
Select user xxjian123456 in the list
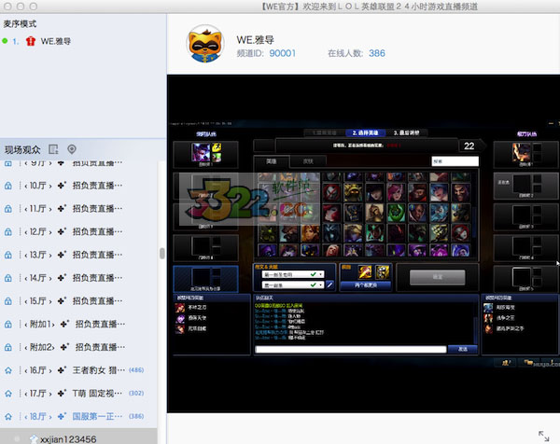(78, 437)
